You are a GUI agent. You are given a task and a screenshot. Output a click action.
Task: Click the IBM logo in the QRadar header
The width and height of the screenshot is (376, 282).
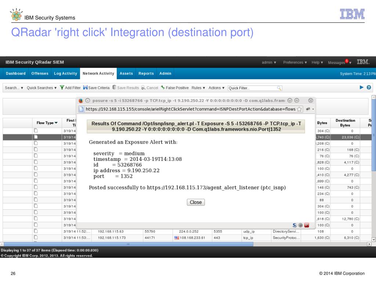(x=363, y=62)
